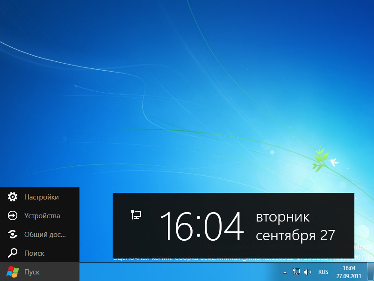Click the date text сентября 27

(295, 236)
